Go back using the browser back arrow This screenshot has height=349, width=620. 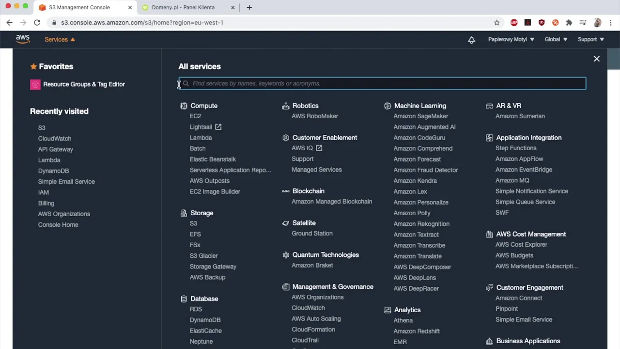[x=9, y=22]
